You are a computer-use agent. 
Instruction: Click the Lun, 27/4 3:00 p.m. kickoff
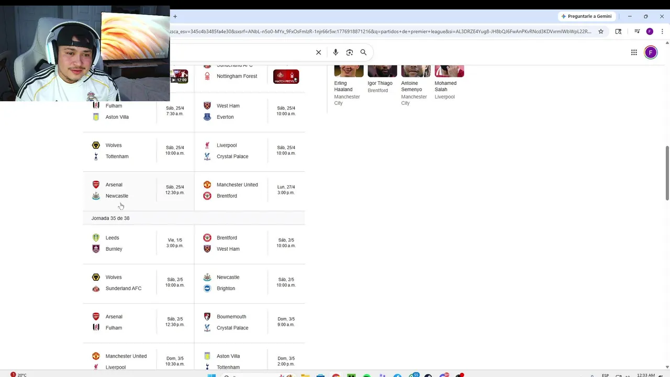click(286, 190)
